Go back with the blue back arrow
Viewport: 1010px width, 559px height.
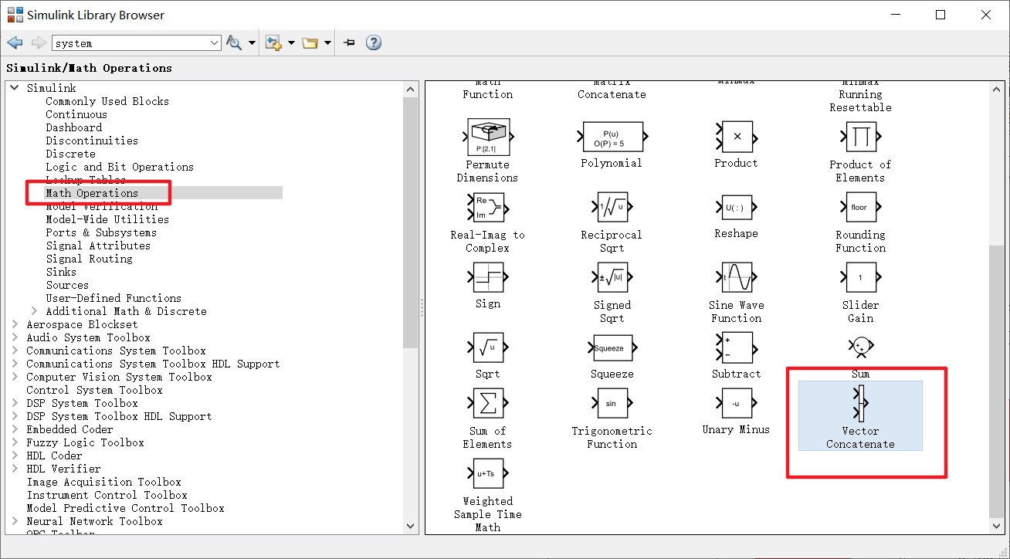coord(15,43)
